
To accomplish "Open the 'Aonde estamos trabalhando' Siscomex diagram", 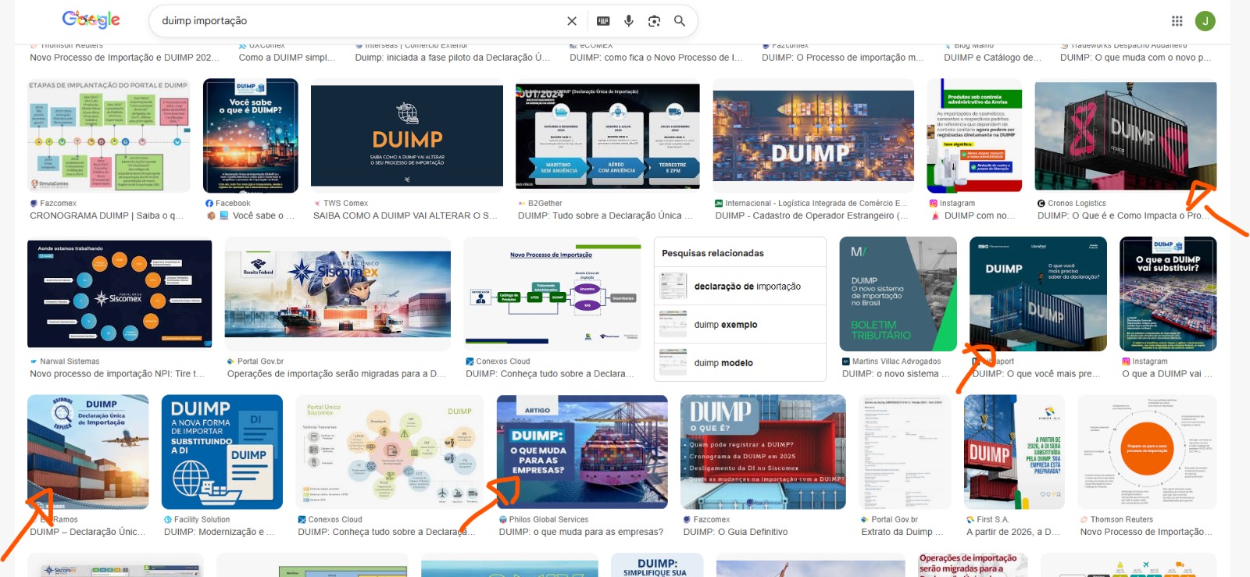I will pyautogui.click(x=120, y=294).
